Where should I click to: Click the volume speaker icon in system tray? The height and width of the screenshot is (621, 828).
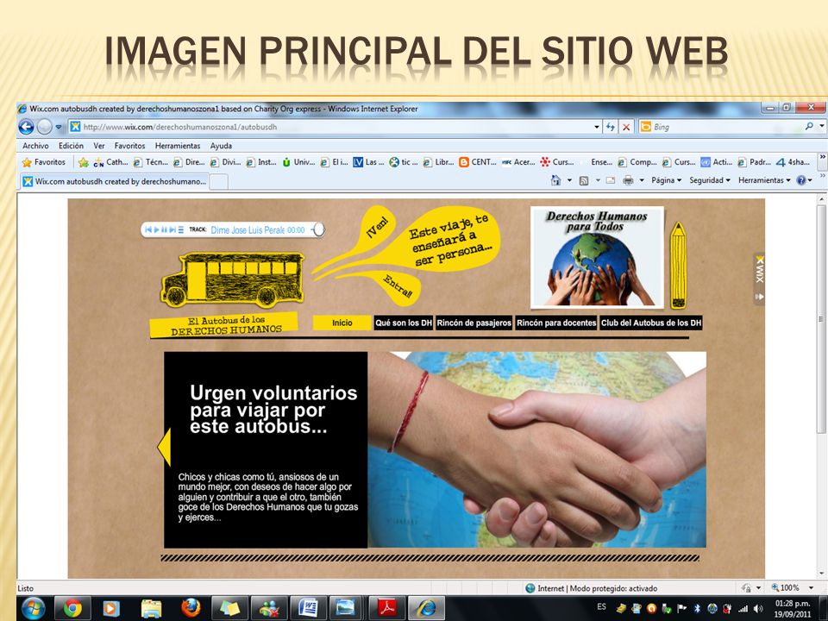click(x=759, y=608)
